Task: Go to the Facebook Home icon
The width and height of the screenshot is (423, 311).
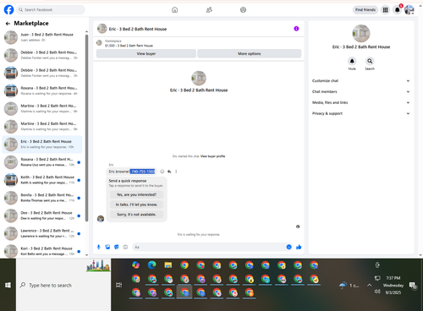Action: pos(175,10)
